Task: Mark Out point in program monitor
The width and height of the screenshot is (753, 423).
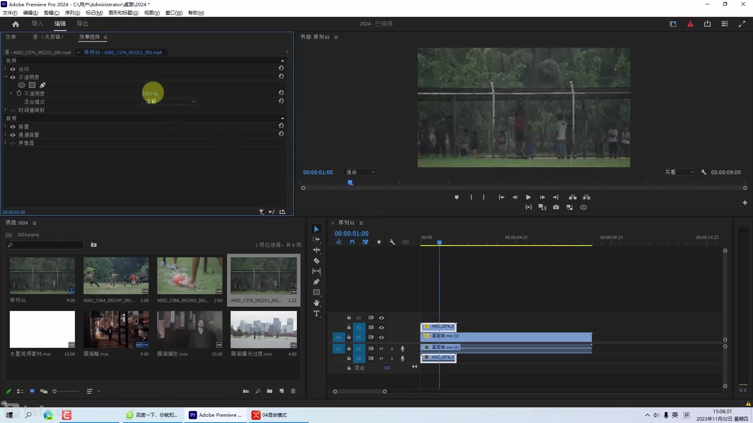Action: pos(484,197)
